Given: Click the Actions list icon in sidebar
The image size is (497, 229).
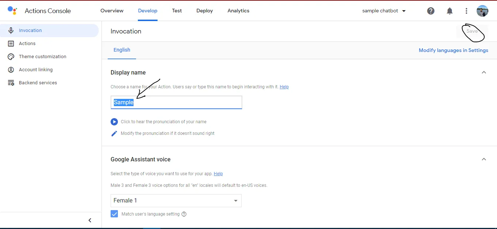Looking at the screenshot, I should 11,44.
